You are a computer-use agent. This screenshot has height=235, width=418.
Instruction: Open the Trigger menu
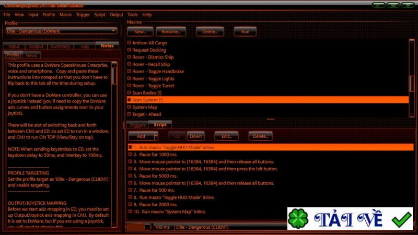[83, 15]
